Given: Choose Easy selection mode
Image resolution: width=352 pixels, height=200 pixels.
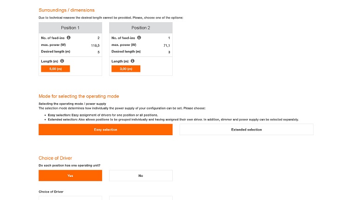Looking at the screenshot, I should pyautogui.click(x=105, y=130).
